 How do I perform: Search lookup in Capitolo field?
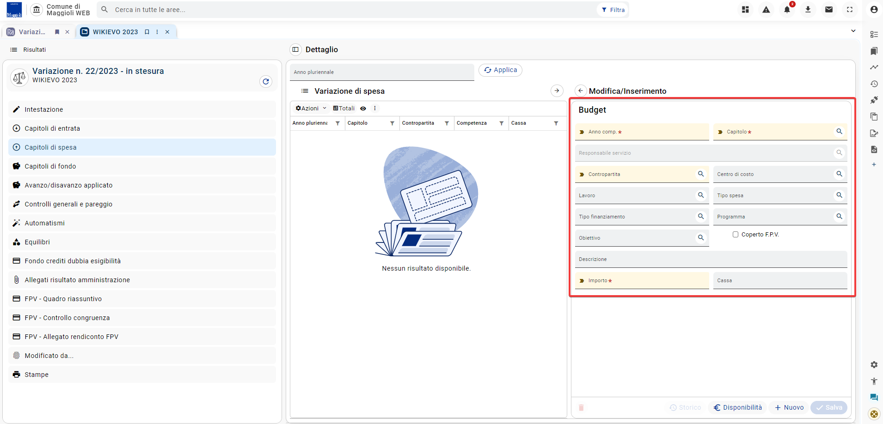pos(839,132)
